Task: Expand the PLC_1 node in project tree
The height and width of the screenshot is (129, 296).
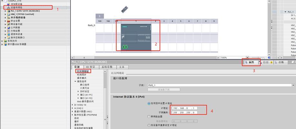Action: click(x=5, y=11)
